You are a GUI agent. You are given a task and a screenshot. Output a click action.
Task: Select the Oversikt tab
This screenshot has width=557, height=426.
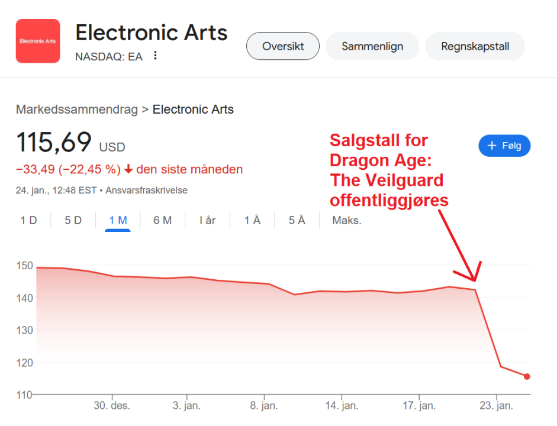282,46
